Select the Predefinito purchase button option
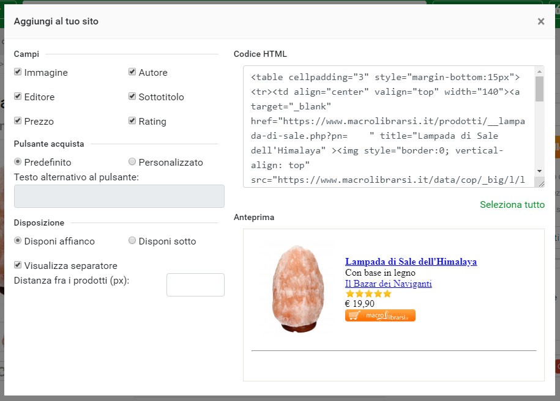560x401 pixels. [x=18, y=161]
